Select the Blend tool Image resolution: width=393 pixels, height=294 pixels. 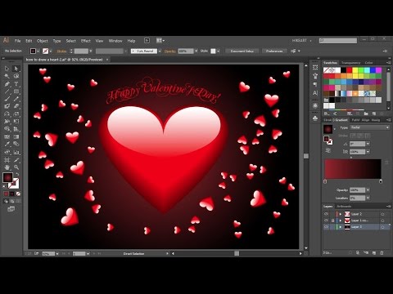16,144
